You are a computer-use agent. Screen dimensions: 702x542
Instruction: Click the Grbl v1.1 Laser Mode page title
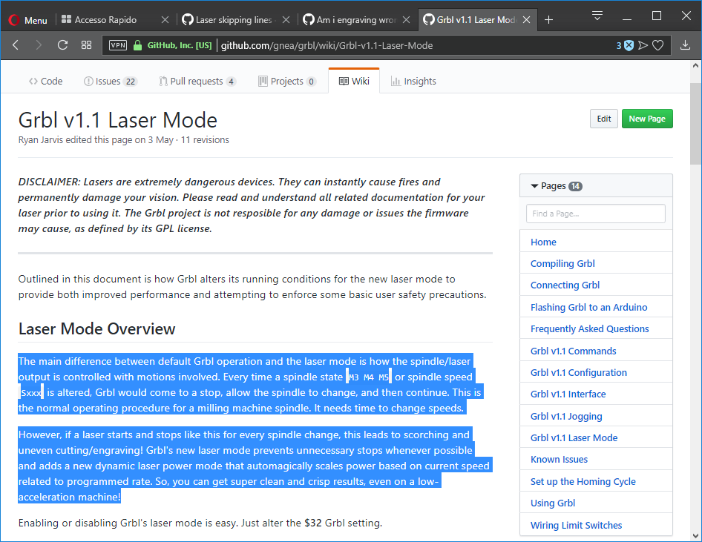coord(118,120)
